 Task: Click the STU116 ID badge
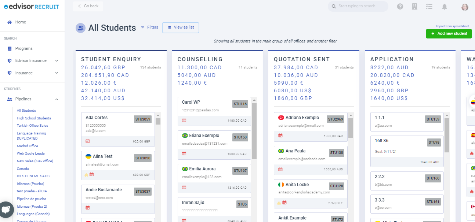[240, 104]
